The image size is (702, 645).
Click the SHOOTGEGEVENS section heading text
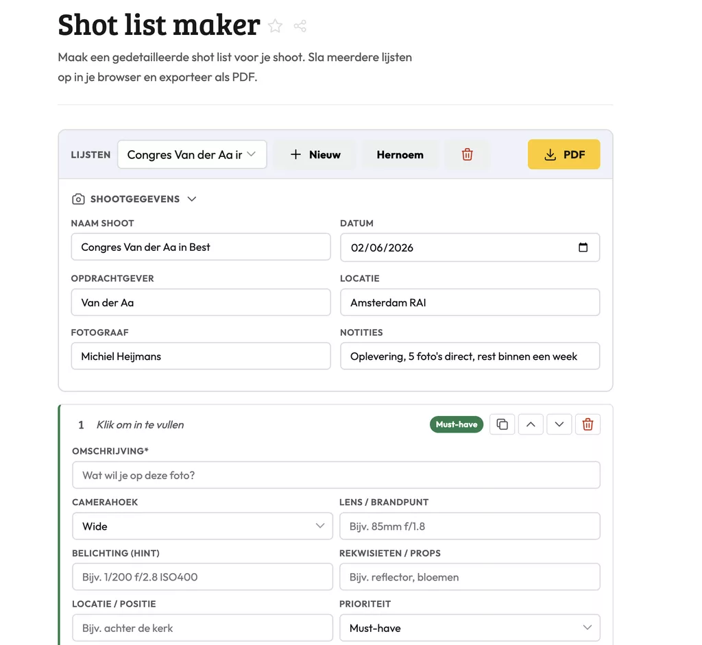[x=135, y=199]
